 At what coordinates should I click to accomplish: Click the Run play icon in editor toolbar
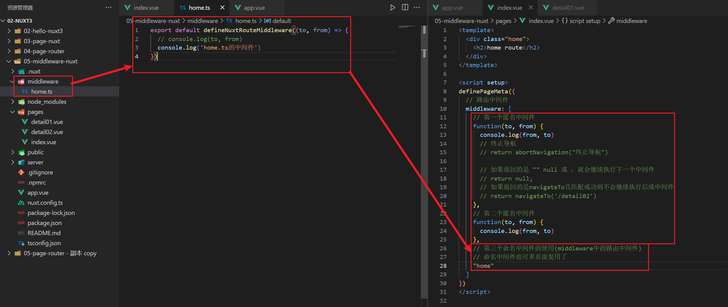pyautogui.click(x=392, y=8)
